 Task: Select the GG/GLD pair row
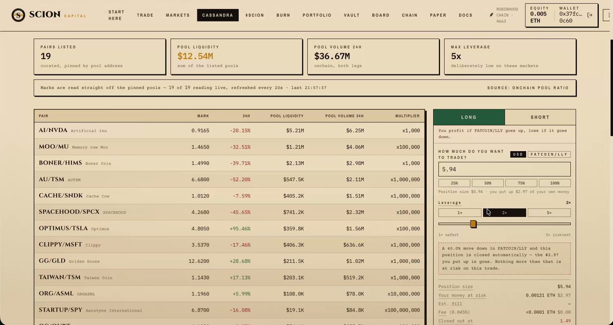pos(229,261)
